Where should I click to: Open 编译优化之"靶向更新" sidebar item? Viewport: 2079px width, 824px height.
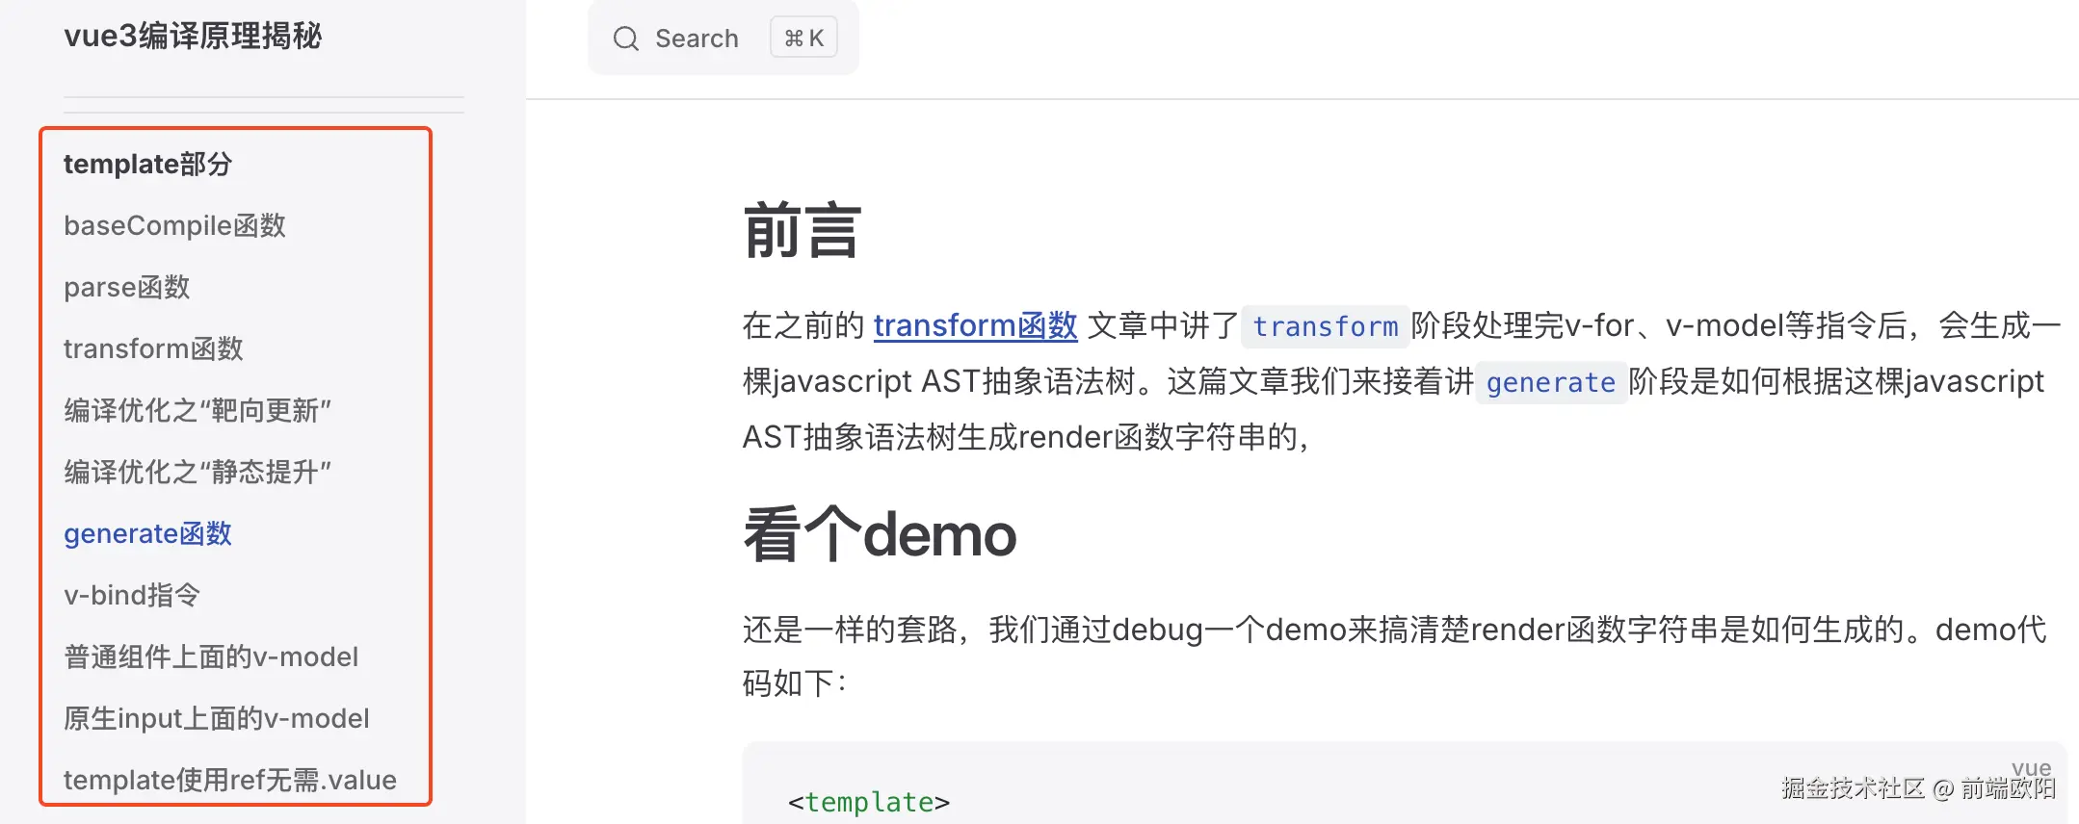(197, 411)
